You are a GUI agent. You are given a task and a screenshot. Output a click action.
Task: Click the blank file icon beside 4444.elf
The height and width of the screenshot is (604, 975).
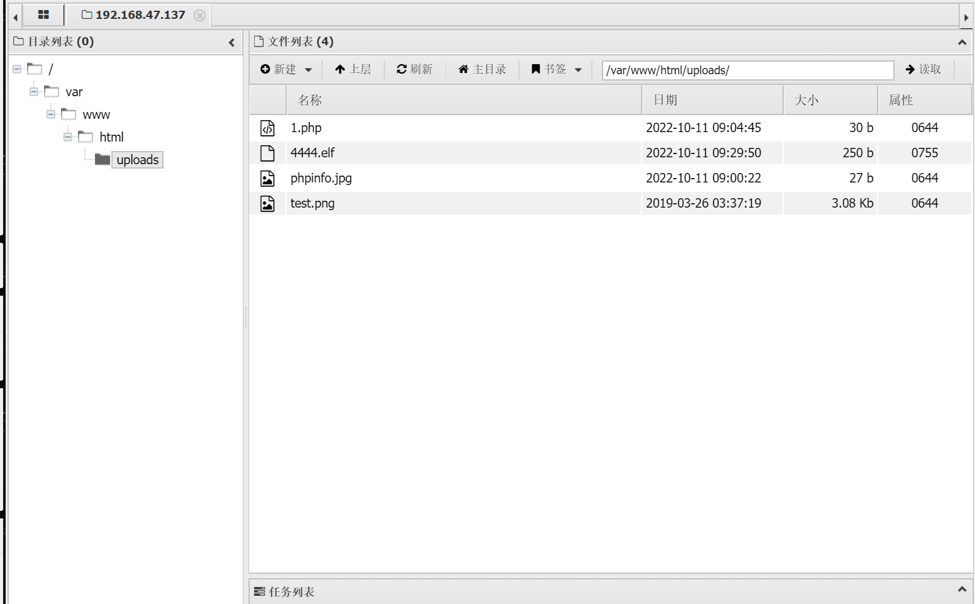point(267,153)
